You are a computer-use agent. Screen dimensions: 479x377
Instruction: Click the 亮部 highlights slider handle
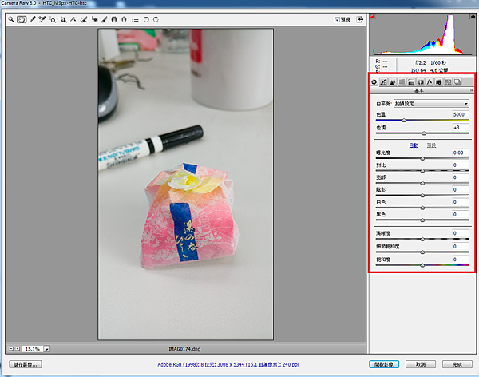(422, 183)
